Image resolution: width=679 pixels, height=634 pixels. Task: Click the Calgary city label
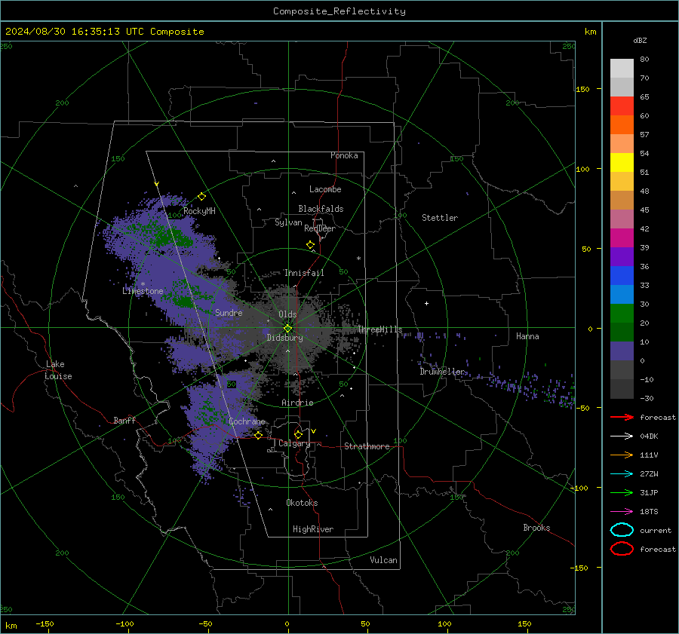pos(294,443)
